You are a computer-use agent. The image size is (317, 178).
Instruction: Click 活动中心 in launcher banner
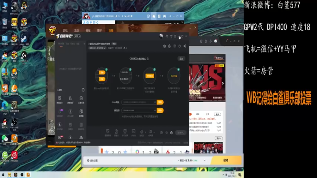point(219,58)
